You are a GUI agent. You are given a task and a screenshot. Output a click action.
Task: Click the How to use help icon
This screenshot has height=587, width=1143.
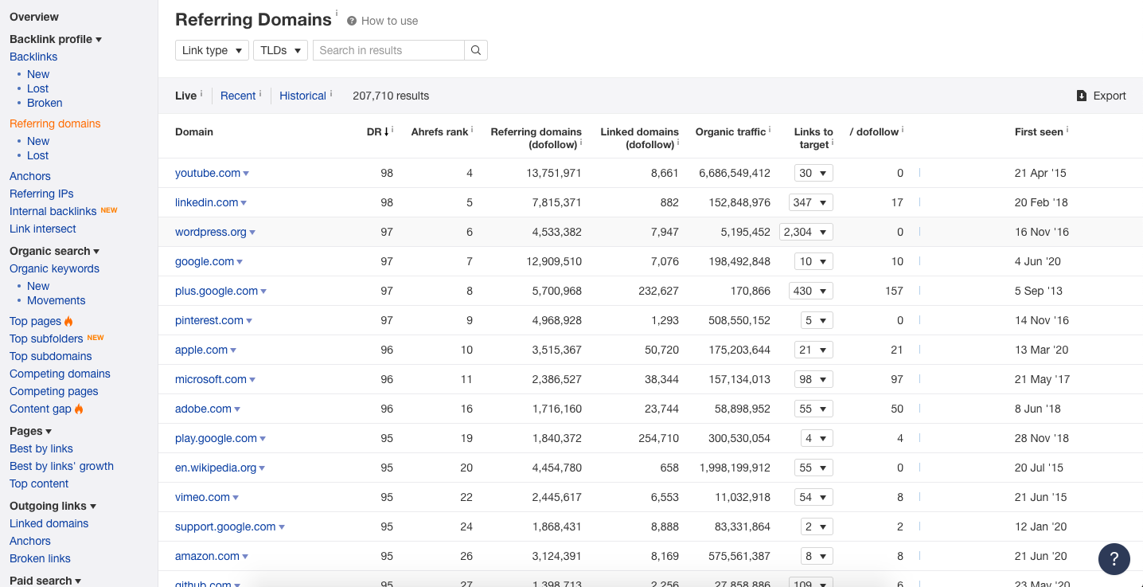[352, 21]
